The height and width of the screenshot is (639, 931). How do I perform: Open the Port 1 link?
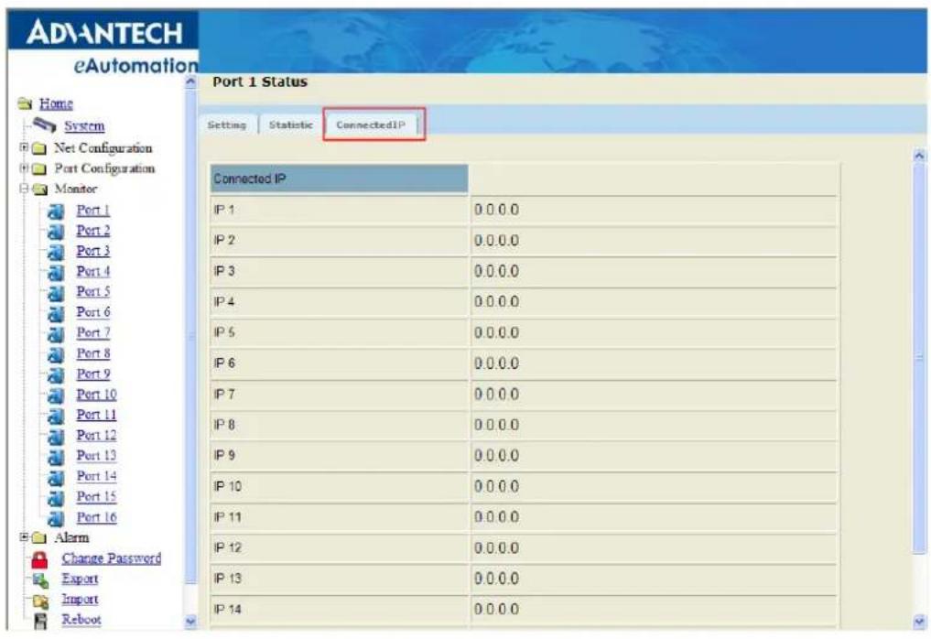click(x=93, y=210)
